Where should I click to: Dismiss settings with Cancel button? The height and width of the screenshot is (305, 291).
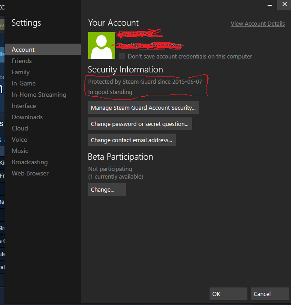pos(270,294)
